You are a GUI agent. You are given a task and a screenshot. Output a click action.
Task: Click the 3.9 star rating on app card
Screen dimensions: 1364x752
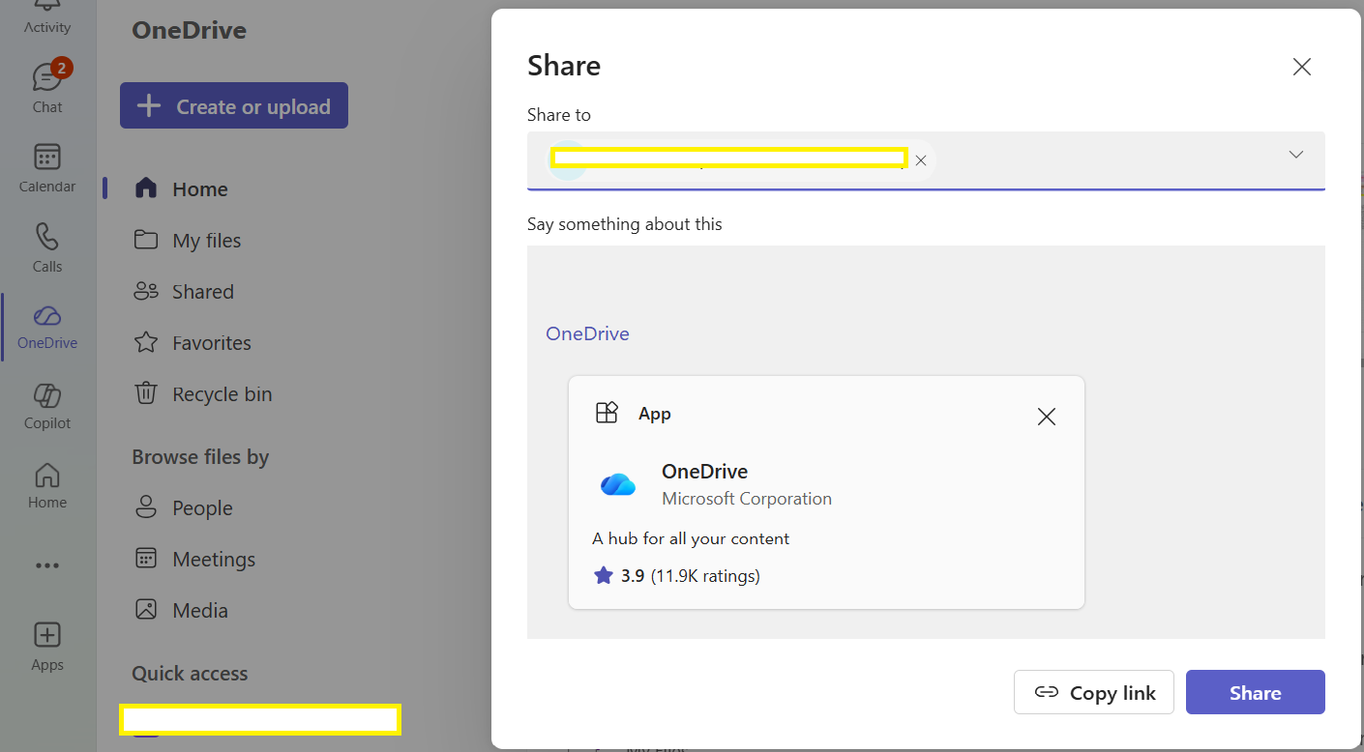tap(676, 576)
